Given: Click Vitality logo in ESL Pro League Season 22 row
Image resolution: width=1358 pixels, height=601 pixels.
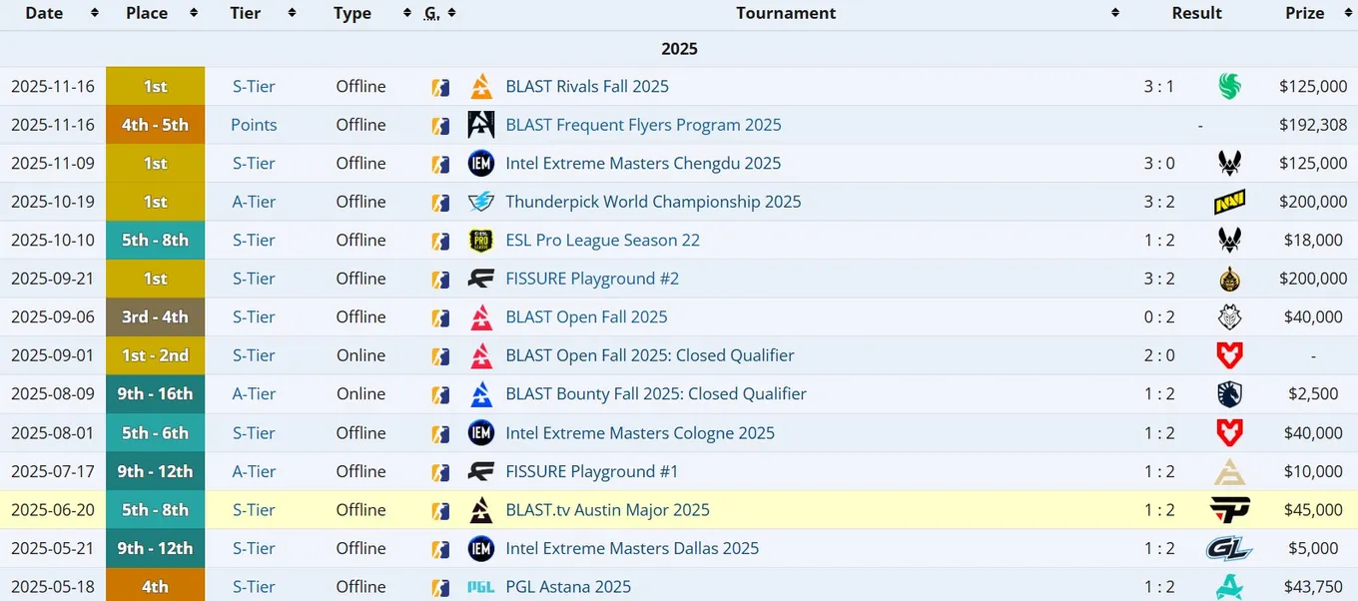Looking at the screenshot, I should [x=1229, y=240].
